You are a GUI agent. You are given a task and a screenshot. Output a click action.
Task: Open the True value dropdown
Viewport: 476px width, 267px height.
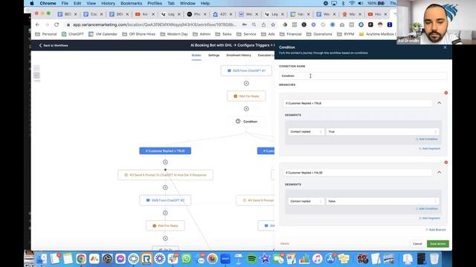coord(382,132)
